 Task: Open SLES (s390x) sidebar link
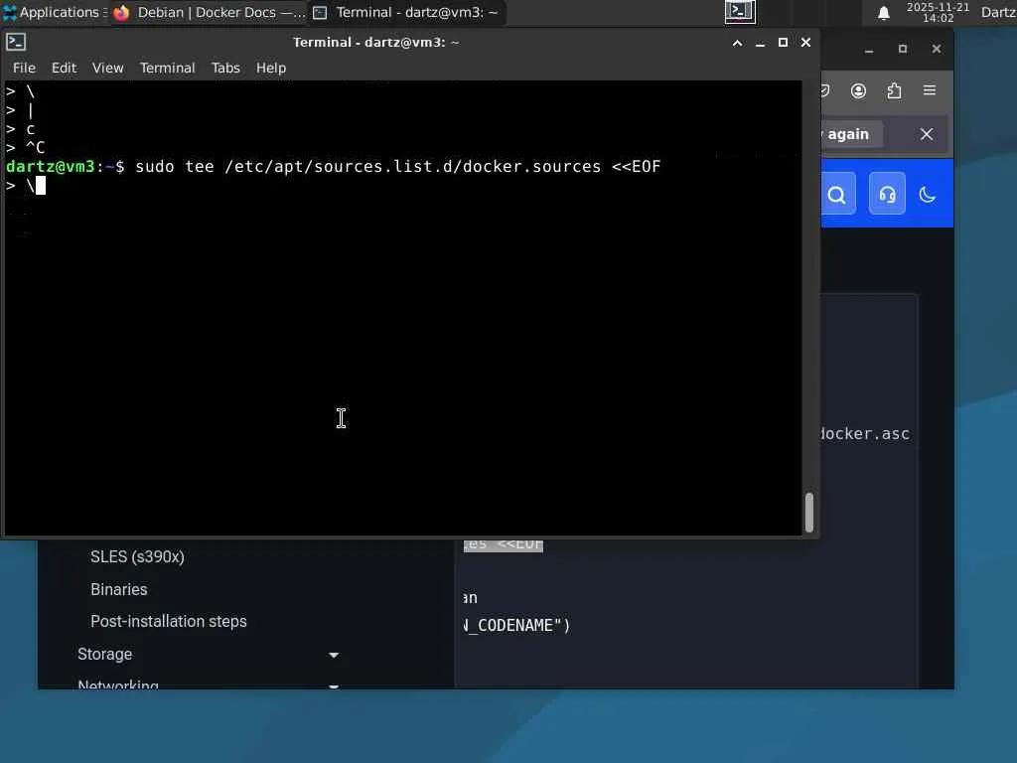tap(137, 557)
